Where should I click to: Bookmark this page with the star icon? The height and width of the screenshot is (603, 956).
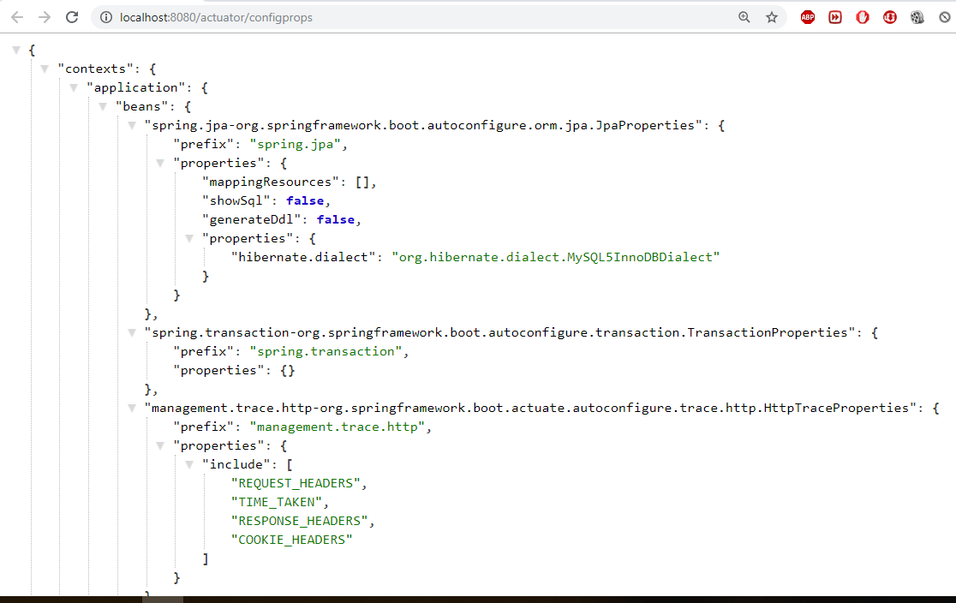click(x=772, y=17)
